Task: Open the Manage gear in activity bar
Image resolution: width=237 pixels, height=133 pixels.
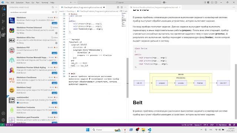Action: (3, 120)
